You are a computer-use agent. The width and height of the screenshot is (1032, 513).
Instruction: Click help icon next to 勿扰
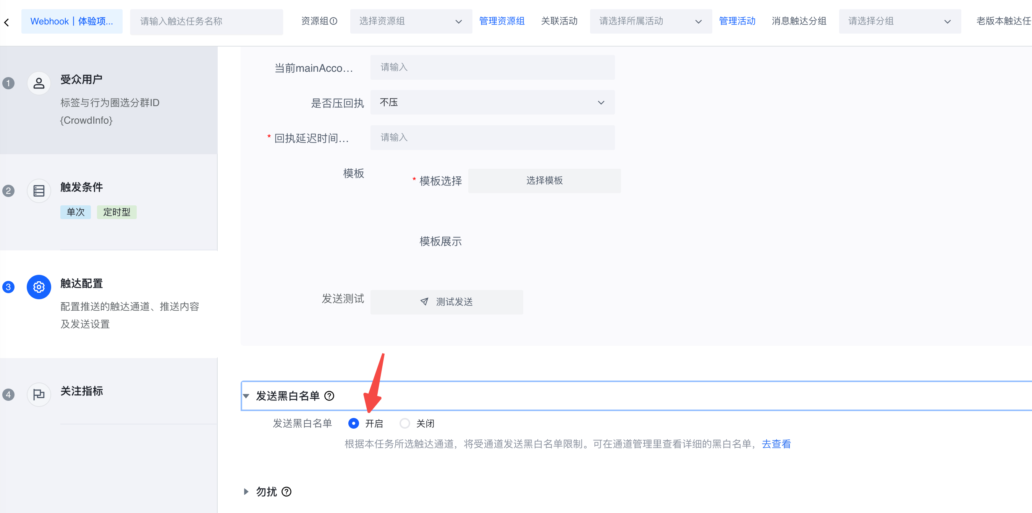pyautogui.click(x=286, y=491)
